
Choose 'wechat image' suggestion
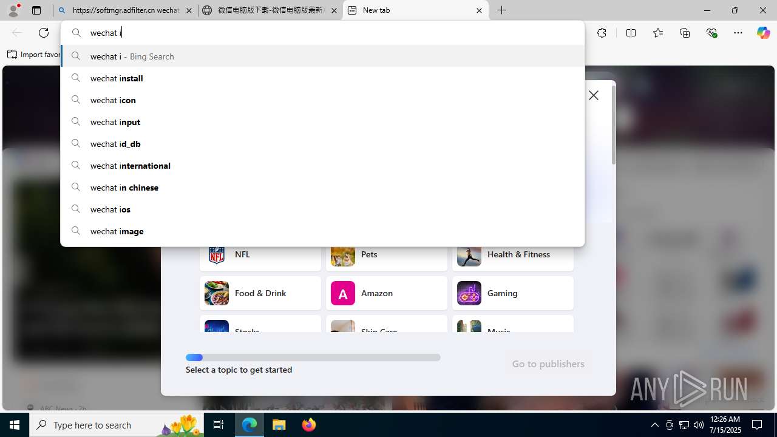[322, 231]
